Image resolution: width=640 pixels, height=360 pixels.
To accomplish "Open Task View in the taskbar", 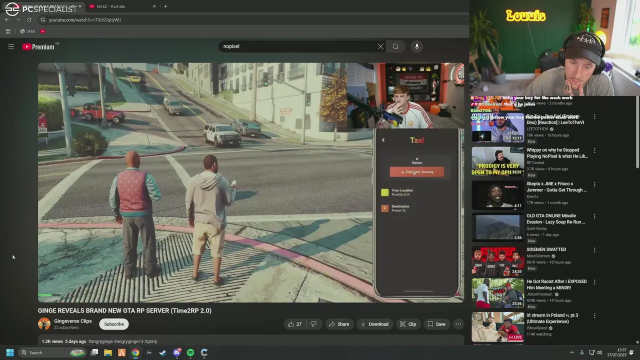I will pyautogui.click(x=94, y=352).
